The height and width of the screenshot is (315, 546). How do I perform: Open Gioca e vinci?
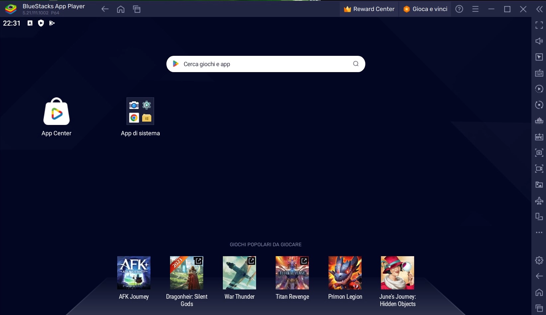coord(425,9)
